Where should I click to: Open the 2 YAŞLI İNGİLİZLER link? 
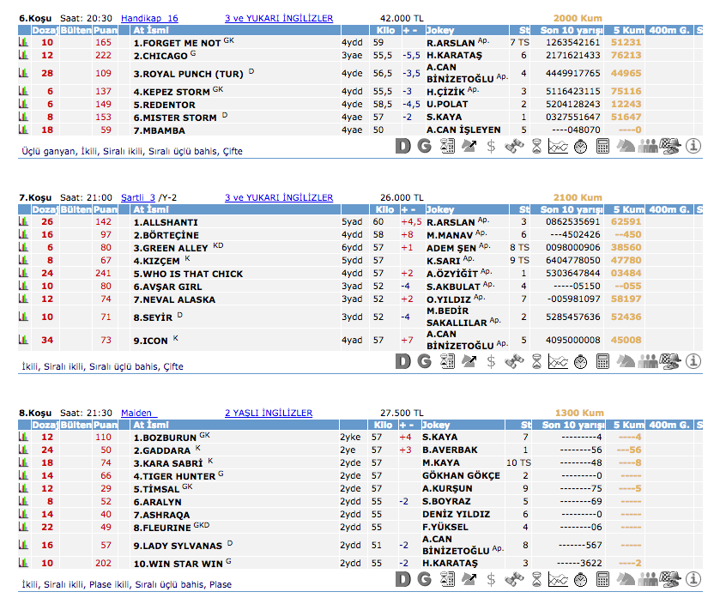pyautogui.click(x=268, y=413)
